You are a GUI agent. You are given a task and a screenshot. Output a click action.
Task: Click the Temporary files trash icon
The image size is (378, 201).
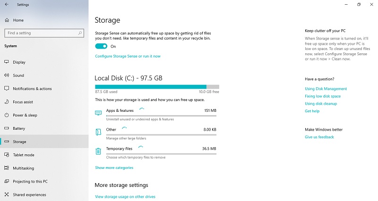pos(98,151)
